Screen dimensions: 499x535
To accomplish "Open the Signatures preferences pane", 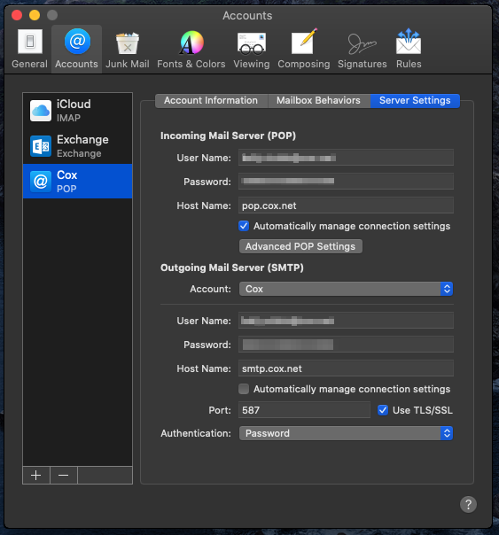I will (363, 49).
